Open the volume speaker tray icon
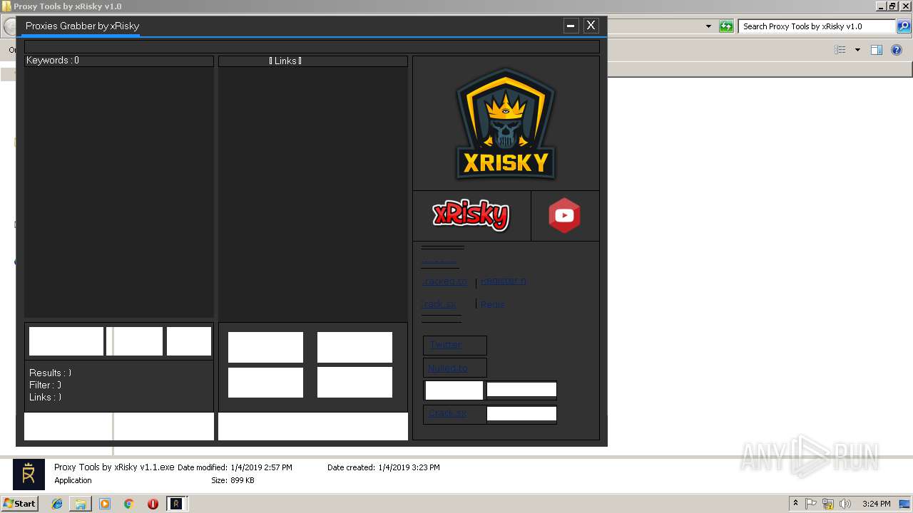913x513 pixels. pos(845,504)
